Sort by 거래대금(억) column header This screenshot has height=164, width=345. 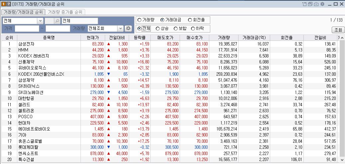click(x=254, y=38)
